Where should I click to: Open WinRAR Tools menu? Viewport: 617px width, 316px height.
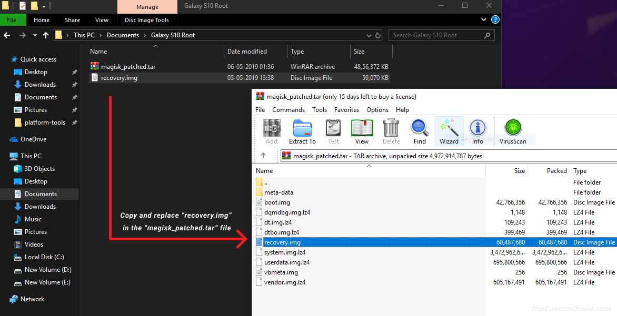click(320, 110)
